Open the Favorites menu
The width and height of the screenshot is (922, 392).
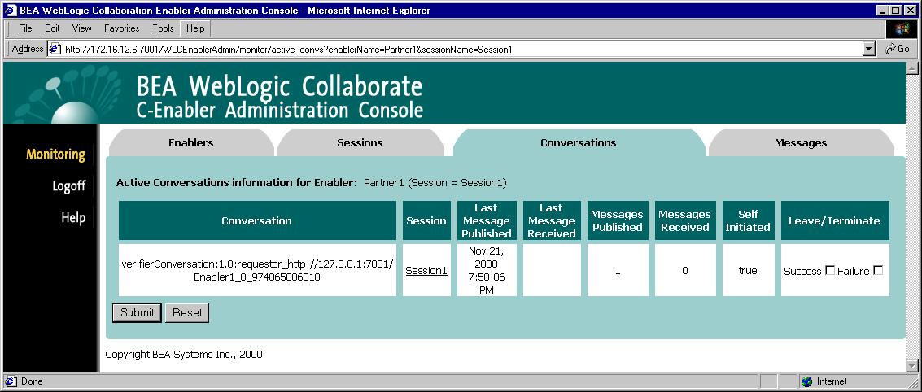pyautogui.click(x=122, y=28)
